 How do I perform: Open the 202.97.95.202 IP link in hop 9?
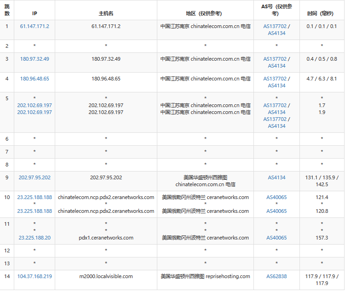coord(34,177)
